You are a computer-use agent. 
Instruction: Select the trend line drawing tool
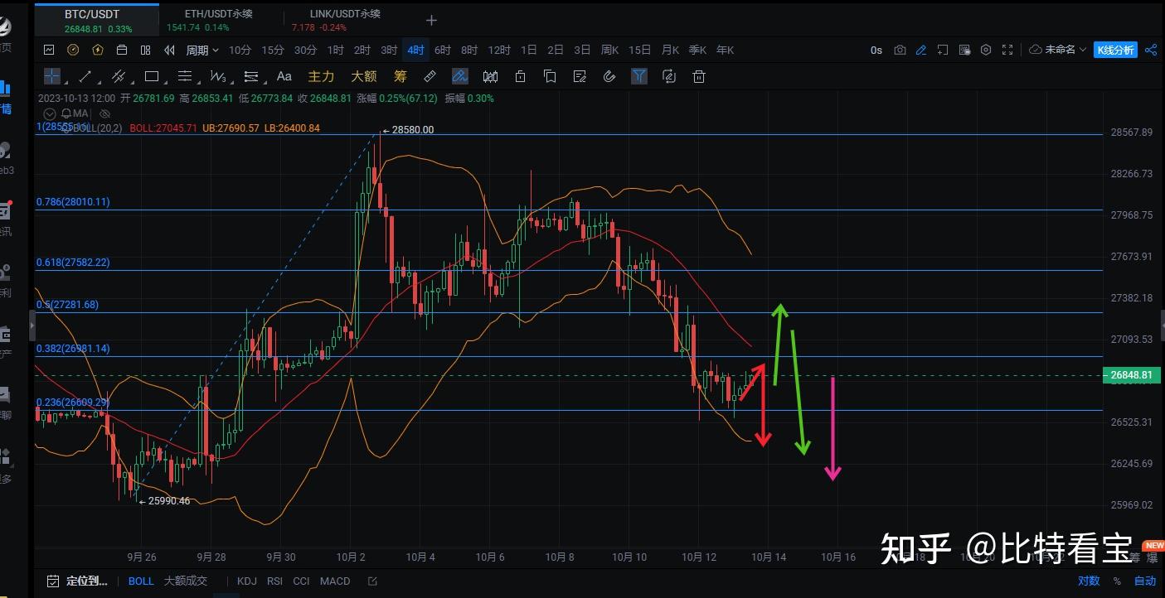pyautogui.click(x=85, y=76)
